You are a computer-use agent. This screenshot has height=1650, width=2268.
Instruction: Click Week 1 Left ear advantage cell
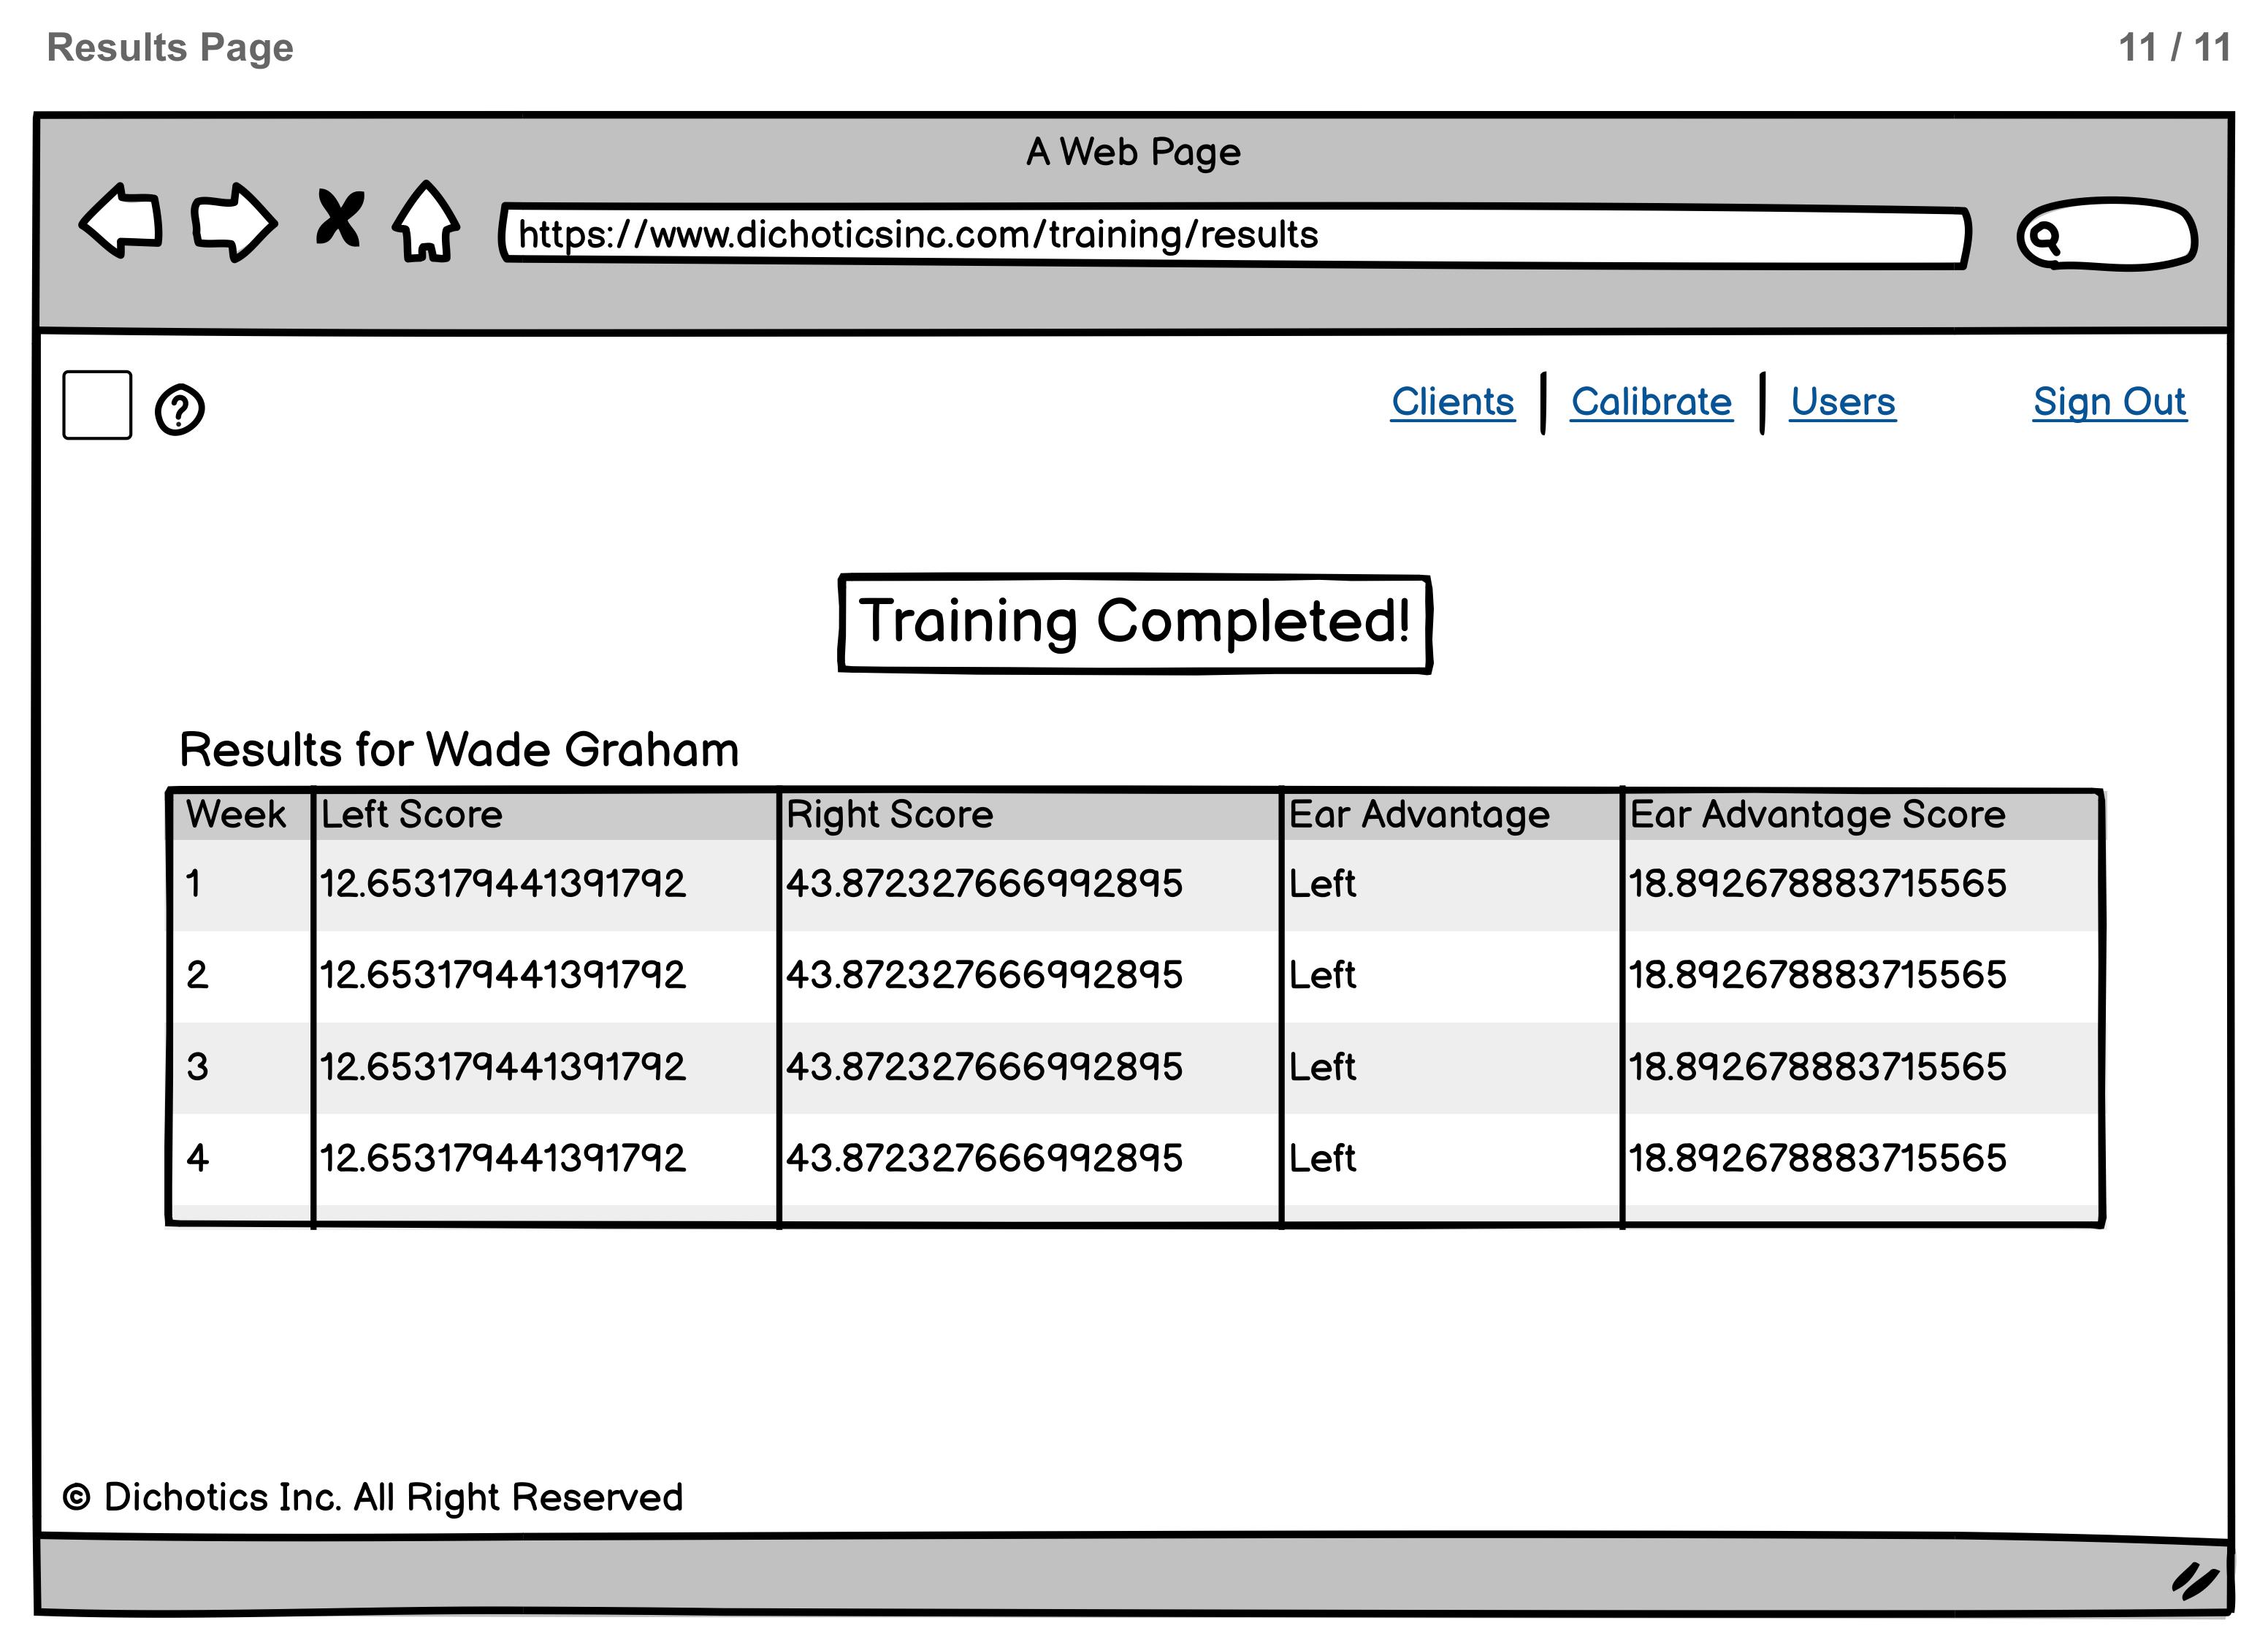(x=1322, y=884)
